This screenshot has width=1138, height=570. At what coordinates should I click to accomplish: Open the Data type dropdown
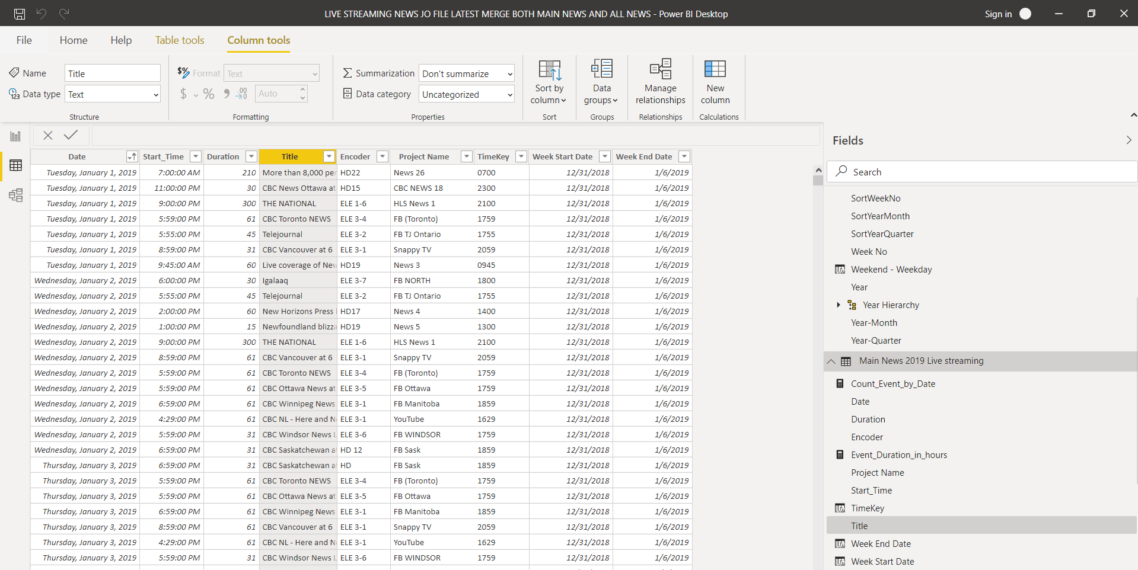[113, 94]
